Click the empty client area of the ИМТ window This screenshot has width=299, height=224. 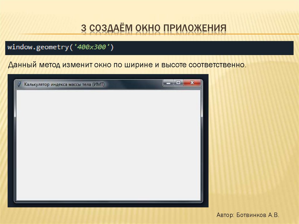[x=108, y=145]
